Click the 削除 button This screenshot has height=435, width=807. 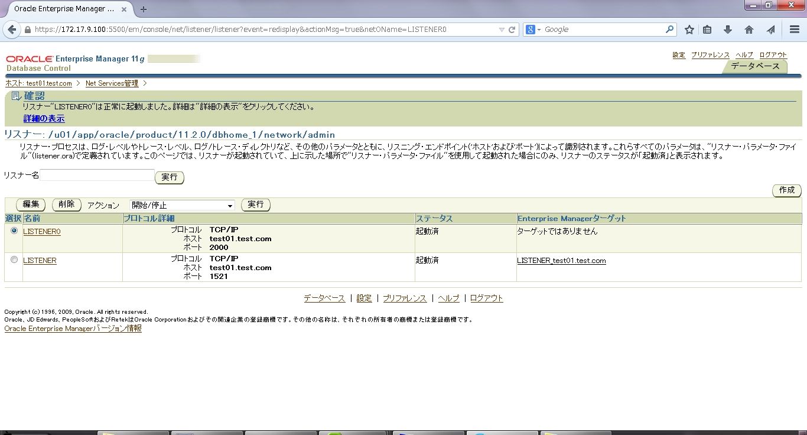pyautogui.click(x=67, y=204)
